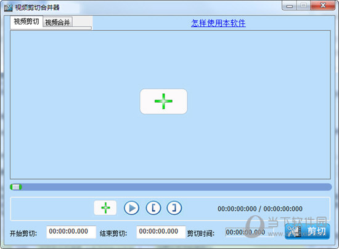This screenshot has height=249, width=339.
Task: Close the 视频剪切合并器 window
Action: click(x=323, y=6)
